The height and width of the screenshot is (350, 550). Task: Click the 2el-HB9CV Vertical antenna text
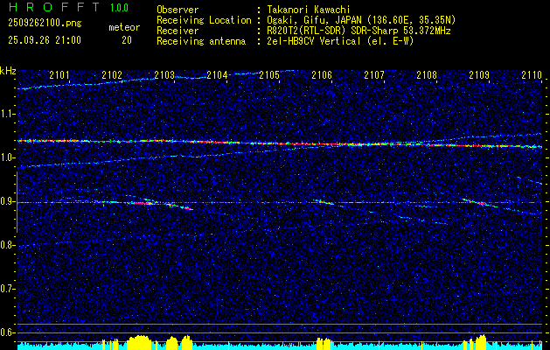click(x=339, y=40)
